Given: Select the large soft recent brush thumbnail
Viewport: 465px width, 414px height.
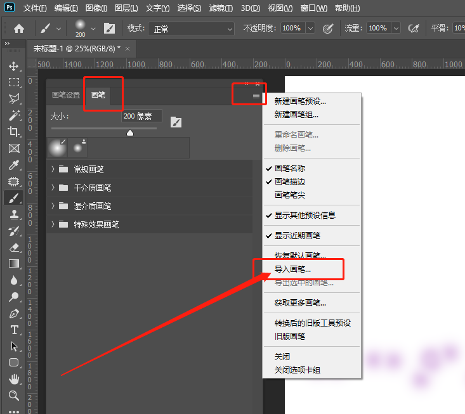Looking at the screenshot, I should point(57,147).
